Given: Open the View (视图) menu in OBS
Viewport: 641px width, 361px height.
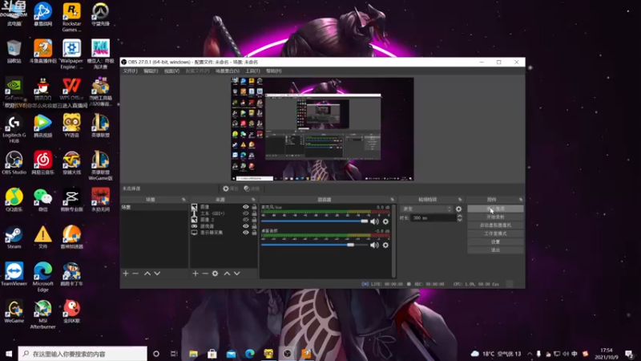Looking at the screenshot, I should click(x=171, y=71).
